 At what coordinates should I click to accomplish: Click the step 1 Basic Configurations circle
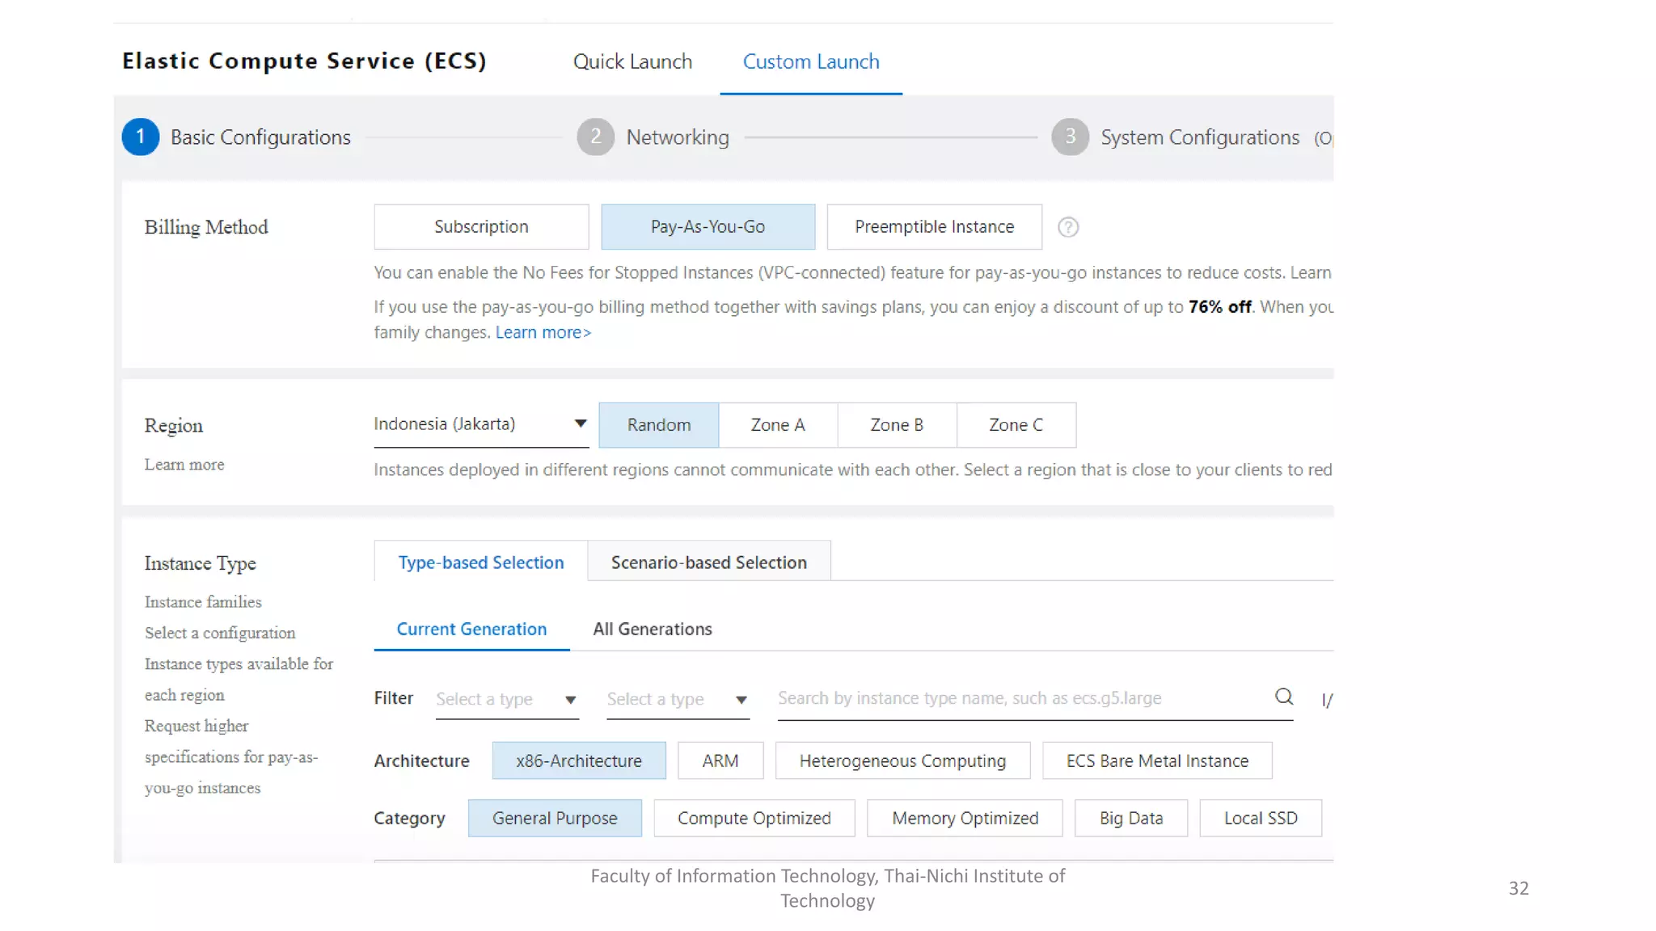coord(141,137)
